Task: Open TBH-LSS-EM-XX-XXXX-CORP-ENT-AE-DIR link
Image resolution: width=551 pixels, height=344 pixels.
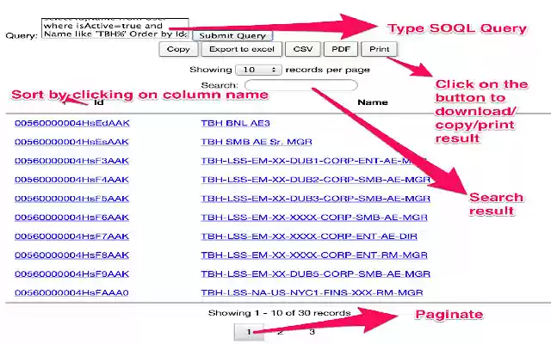Action: pyautogui.click(x=309, y=236)
